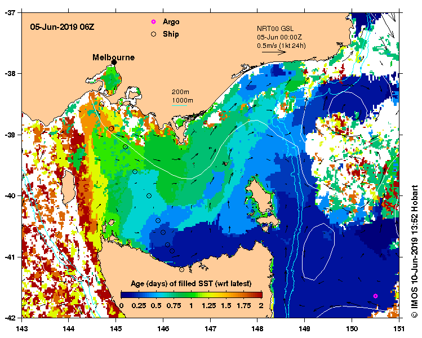Click the longitude axis label '145'
The image size is (422, 338).
click(116, 329)
